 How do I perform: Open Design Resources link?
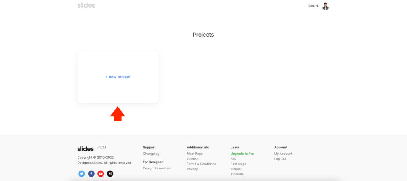[157, 168]
